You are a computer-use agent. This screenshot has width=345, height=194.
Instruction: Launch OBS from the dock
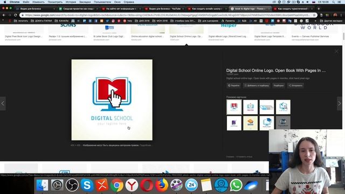[72, 185]
